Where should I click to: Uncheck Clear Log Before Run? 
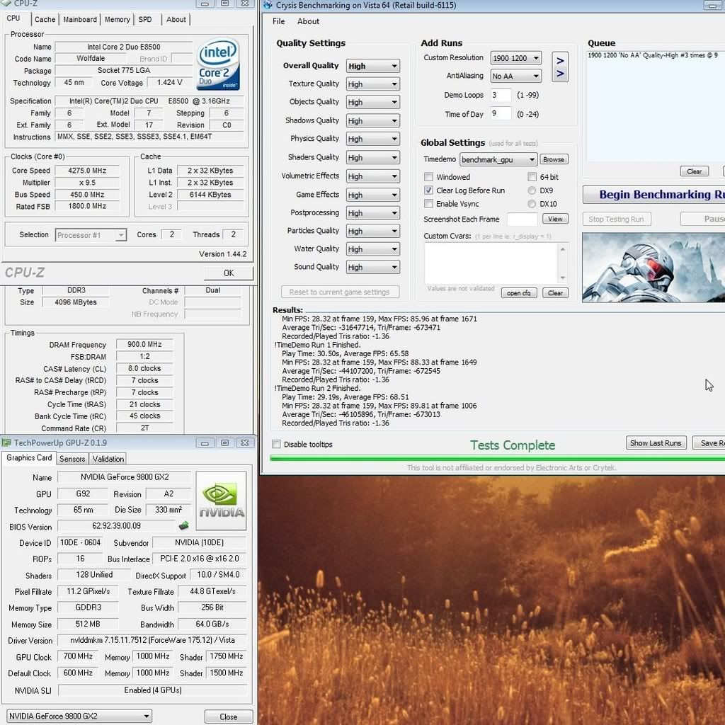pyautogui.click(x=428, y=190)
